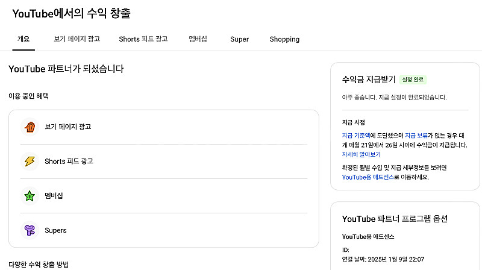
Task: Click the lightning icon for Shorts 피드 광고
Action: click(30, 161)
